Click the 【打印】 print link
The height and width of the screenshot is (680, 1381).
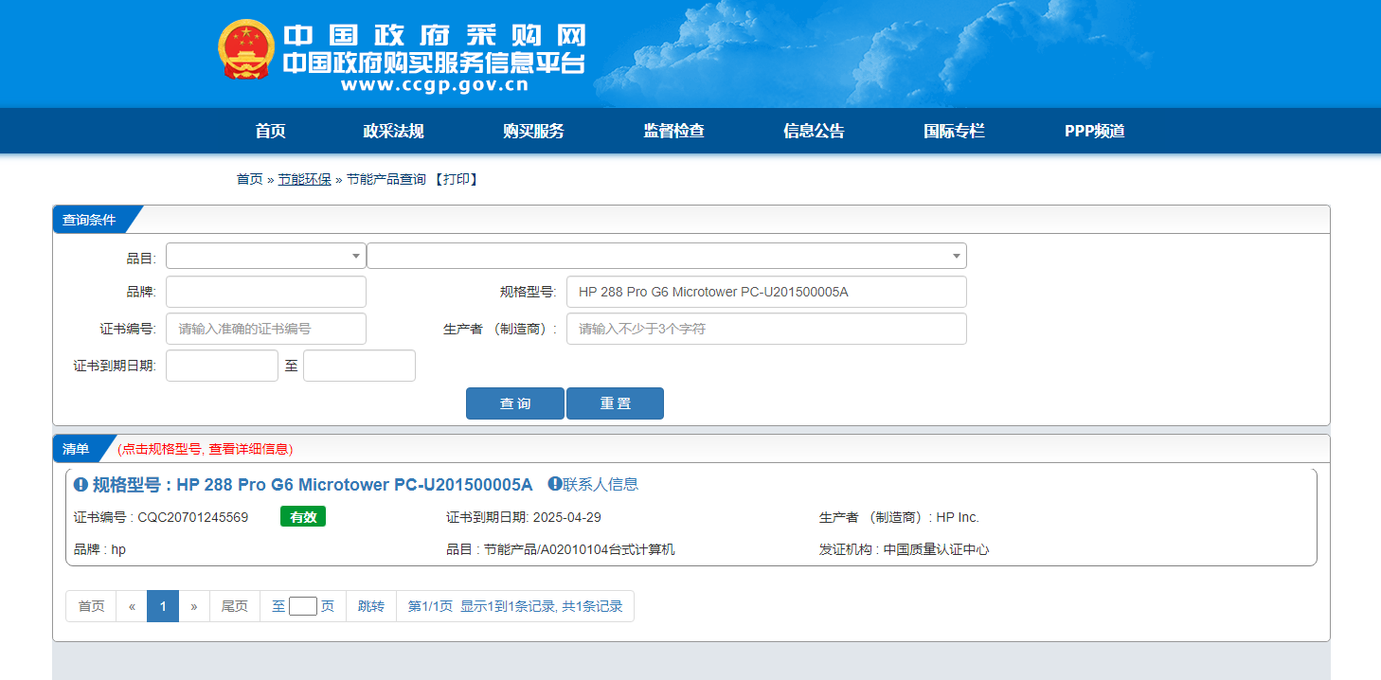pos(456,179)
